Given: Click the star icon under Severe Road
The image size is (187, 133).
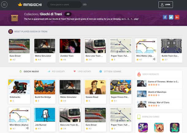Looking at the screenshot, I should [87, 101].
